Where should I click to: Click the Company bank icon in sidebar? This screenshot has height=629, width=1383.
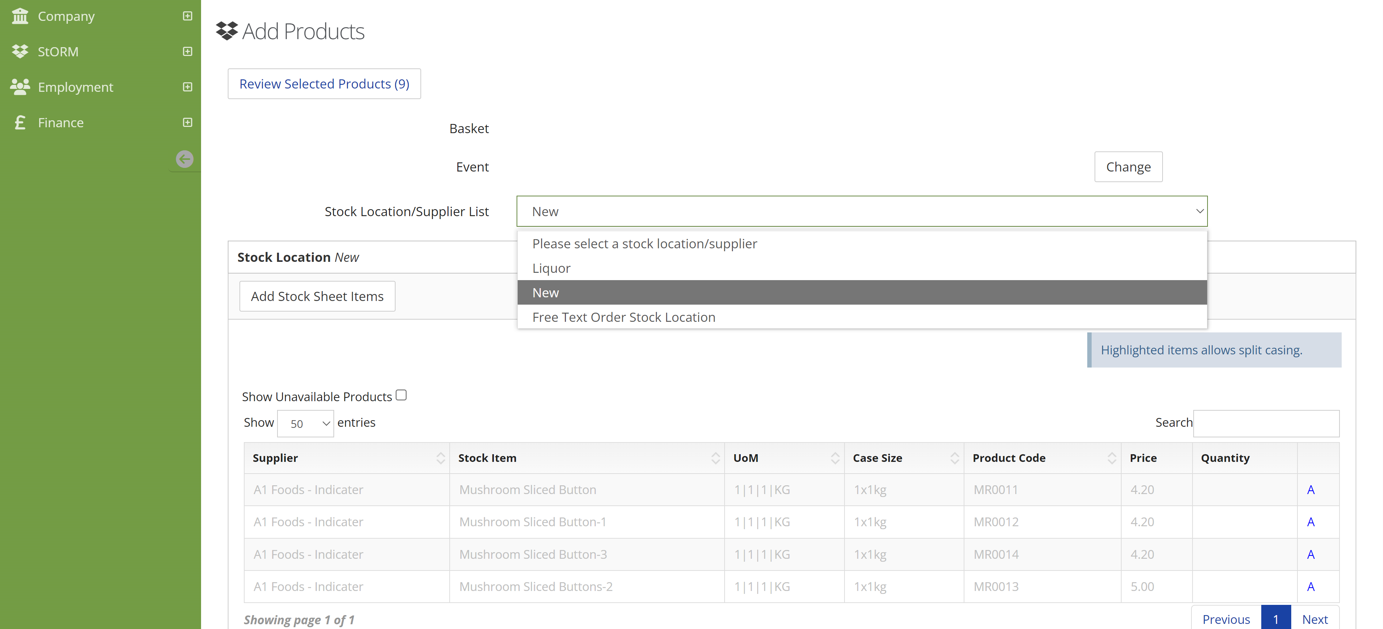coord(20,16)
